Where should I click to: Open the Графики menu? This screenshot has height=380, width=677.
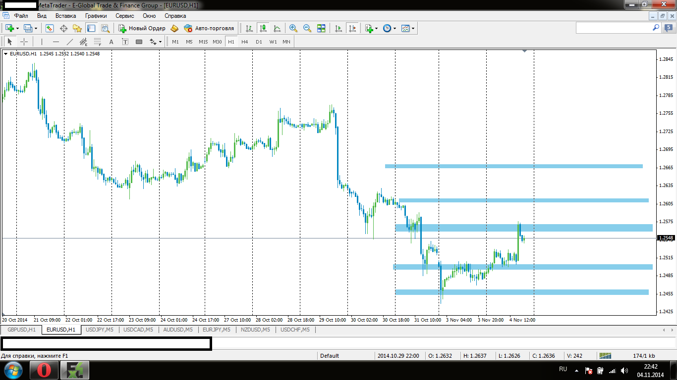(x=96, y=16)
